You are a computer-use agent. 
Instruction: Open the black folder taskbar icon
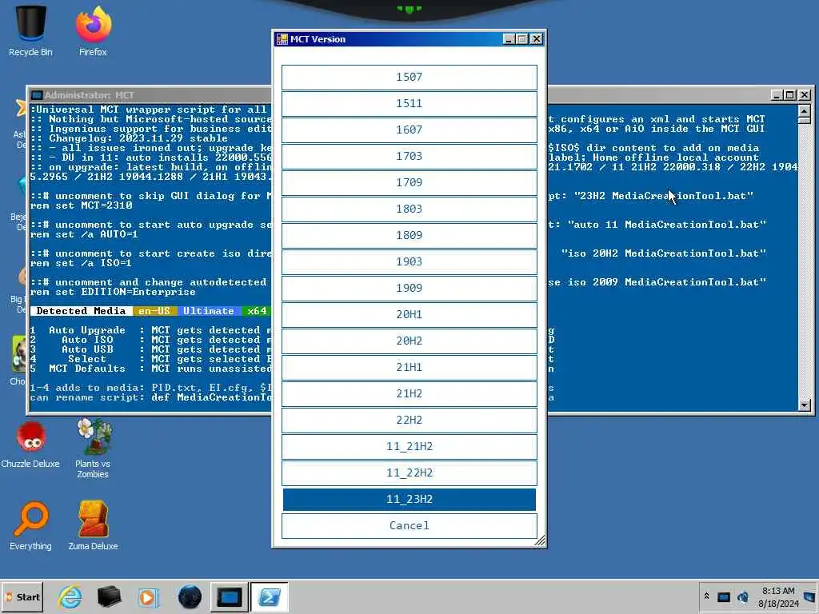coord(109,596)
